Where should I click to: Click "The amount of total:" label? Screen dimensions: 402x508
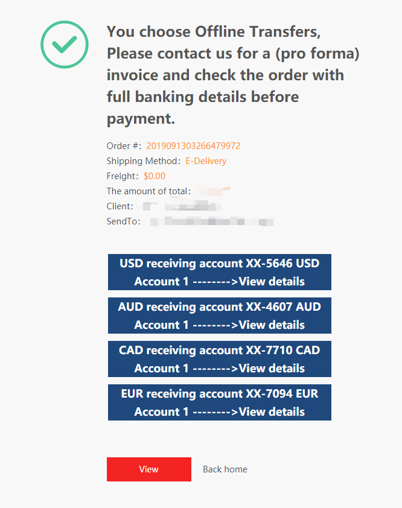coord(149,191)
